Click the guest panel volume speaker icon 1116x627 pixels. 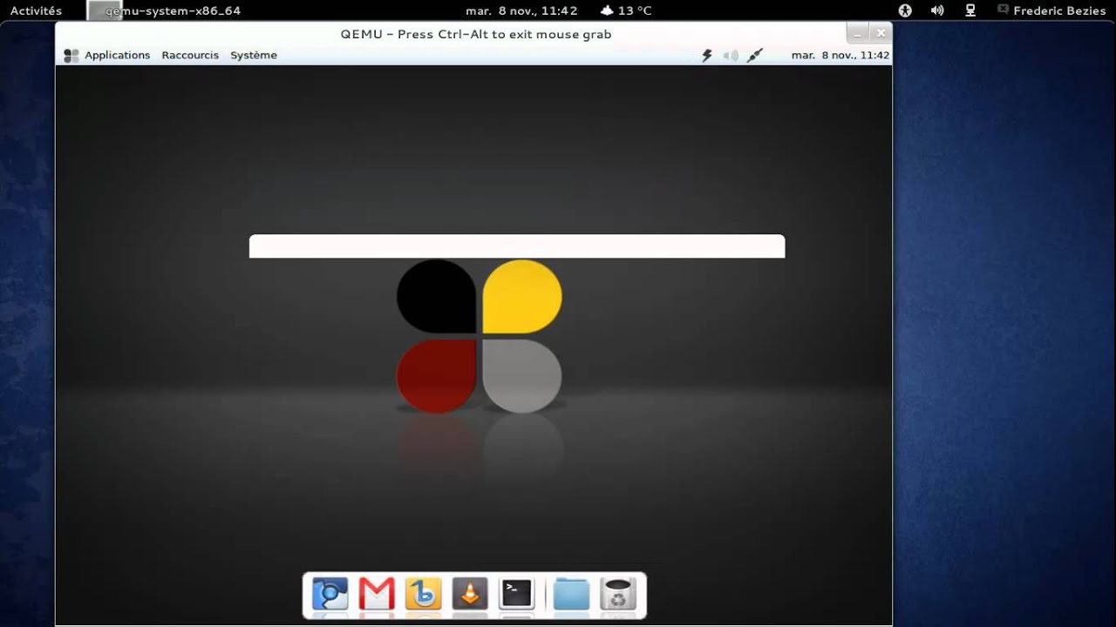(731, 55)
